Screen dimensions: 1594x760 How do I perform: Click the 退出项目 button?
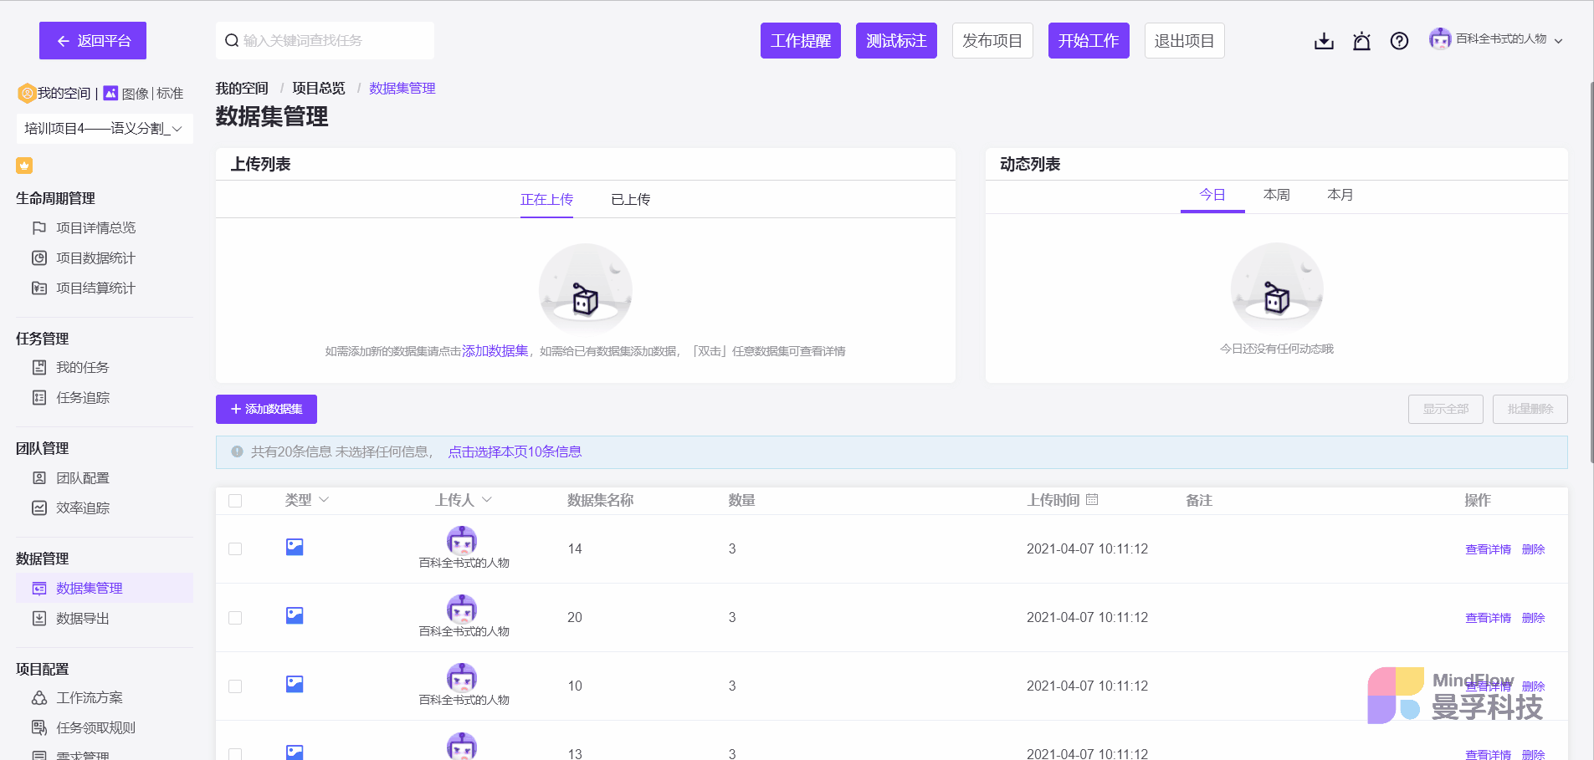(1185, 40)
